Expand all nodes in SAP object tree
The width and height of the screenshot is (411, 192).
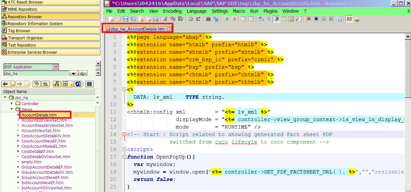tap(37, 84)
